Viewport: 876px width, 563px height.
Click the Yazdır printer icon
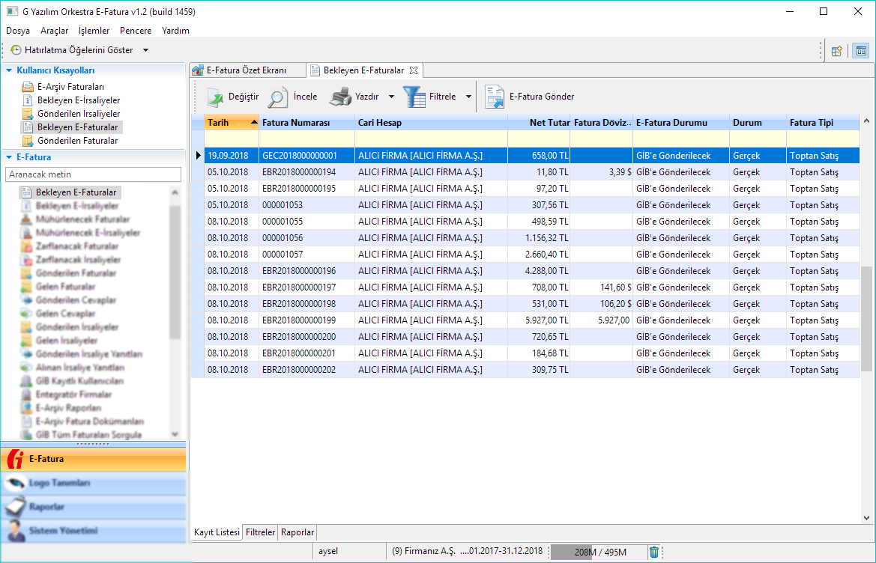(x=341, y=97)
